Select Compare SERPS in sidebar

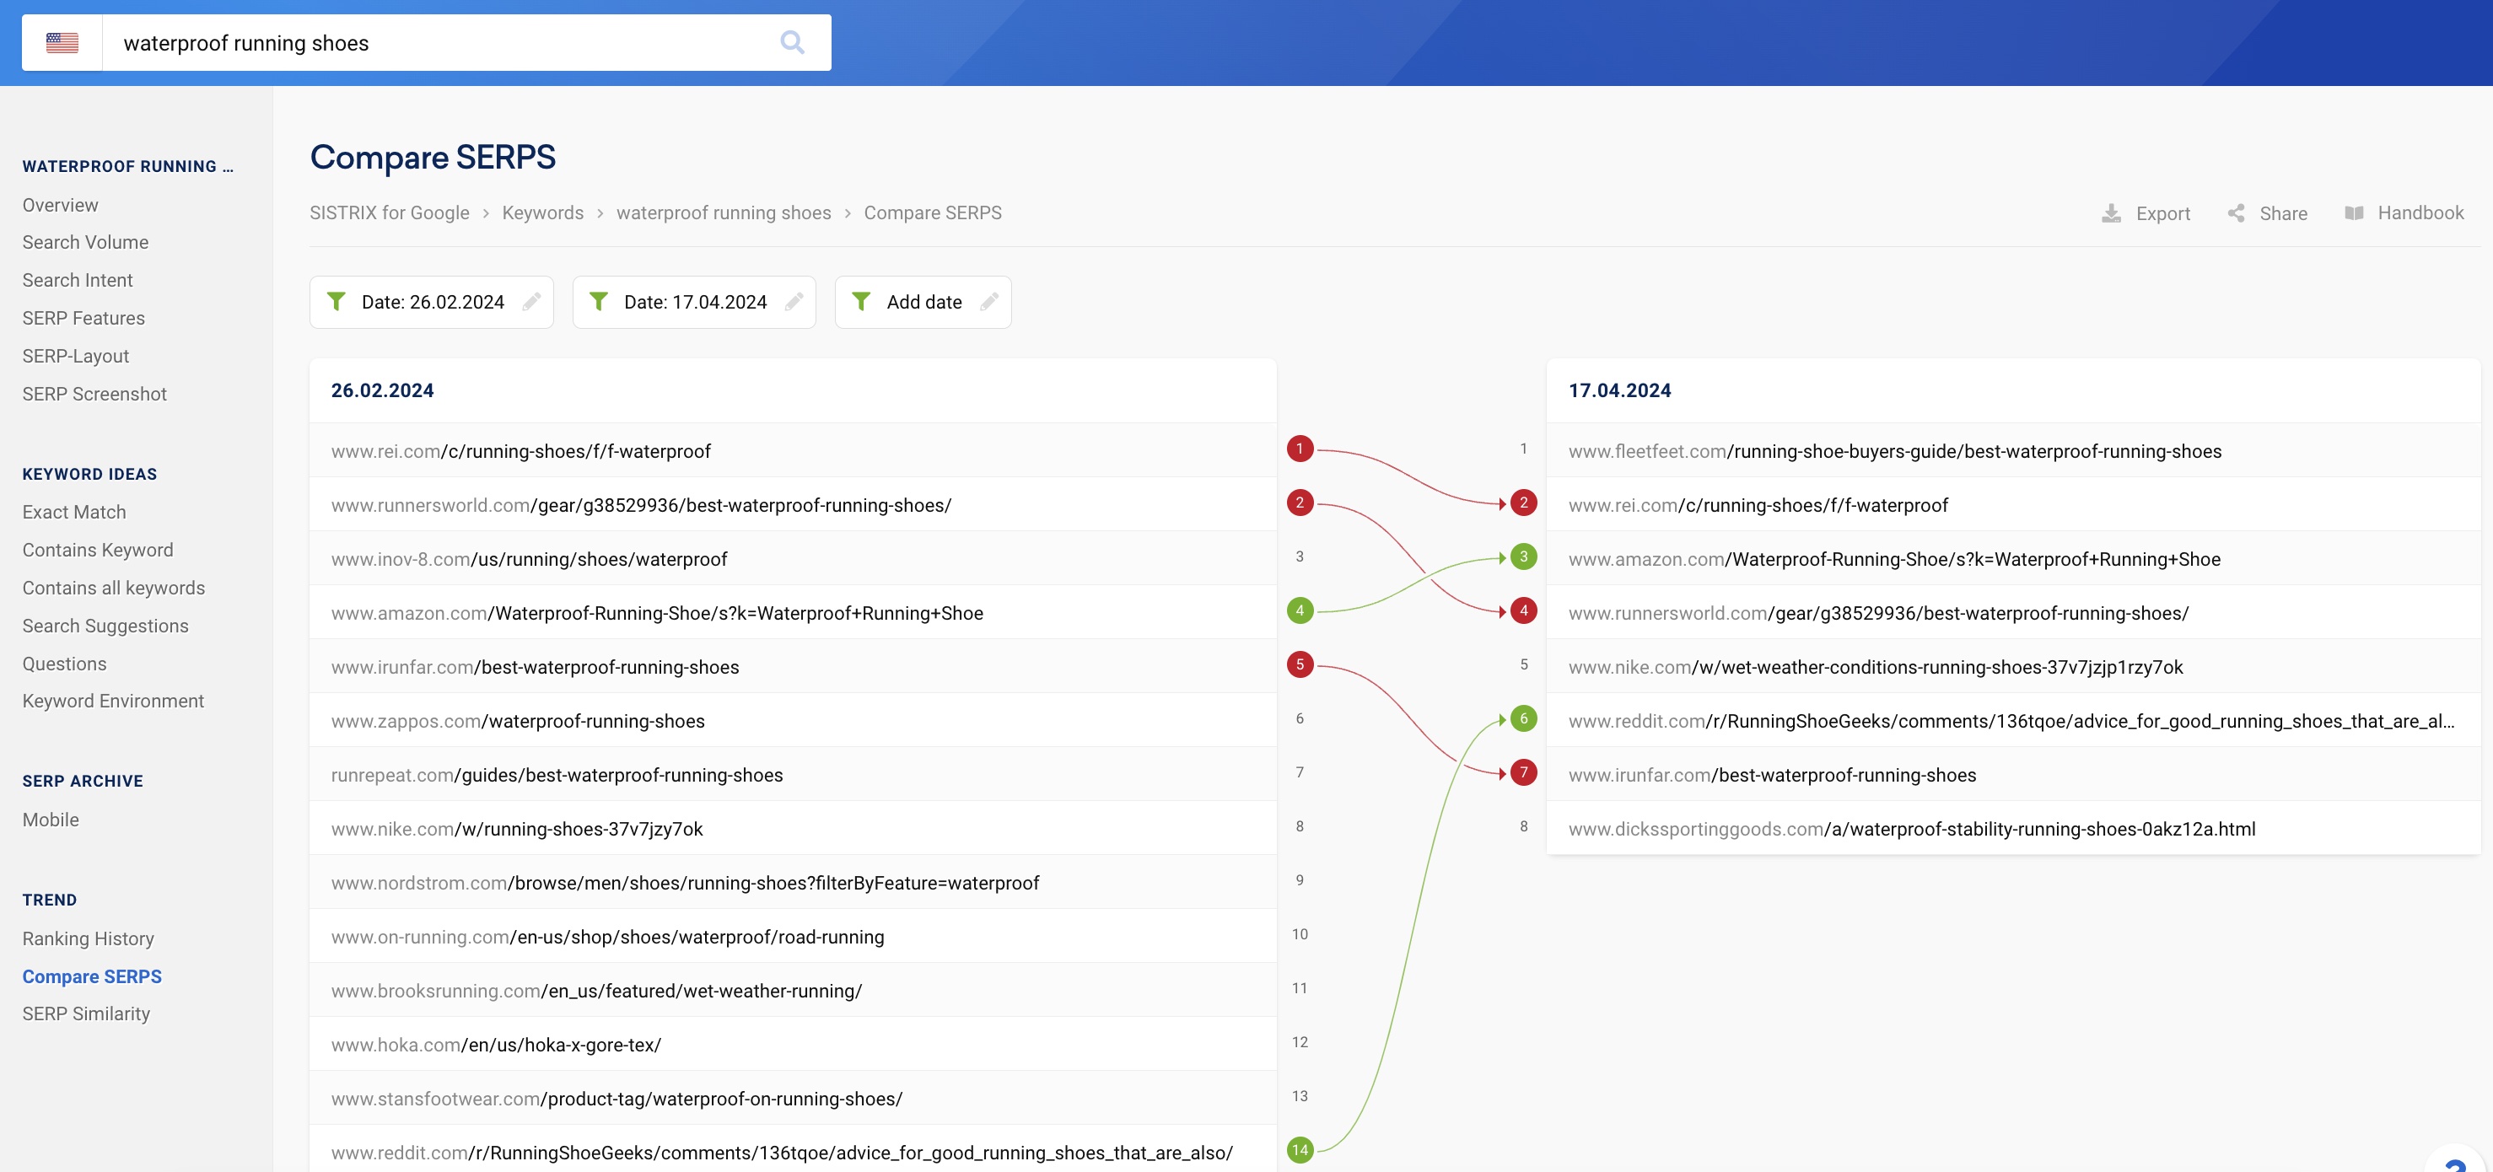coord(92,976)
